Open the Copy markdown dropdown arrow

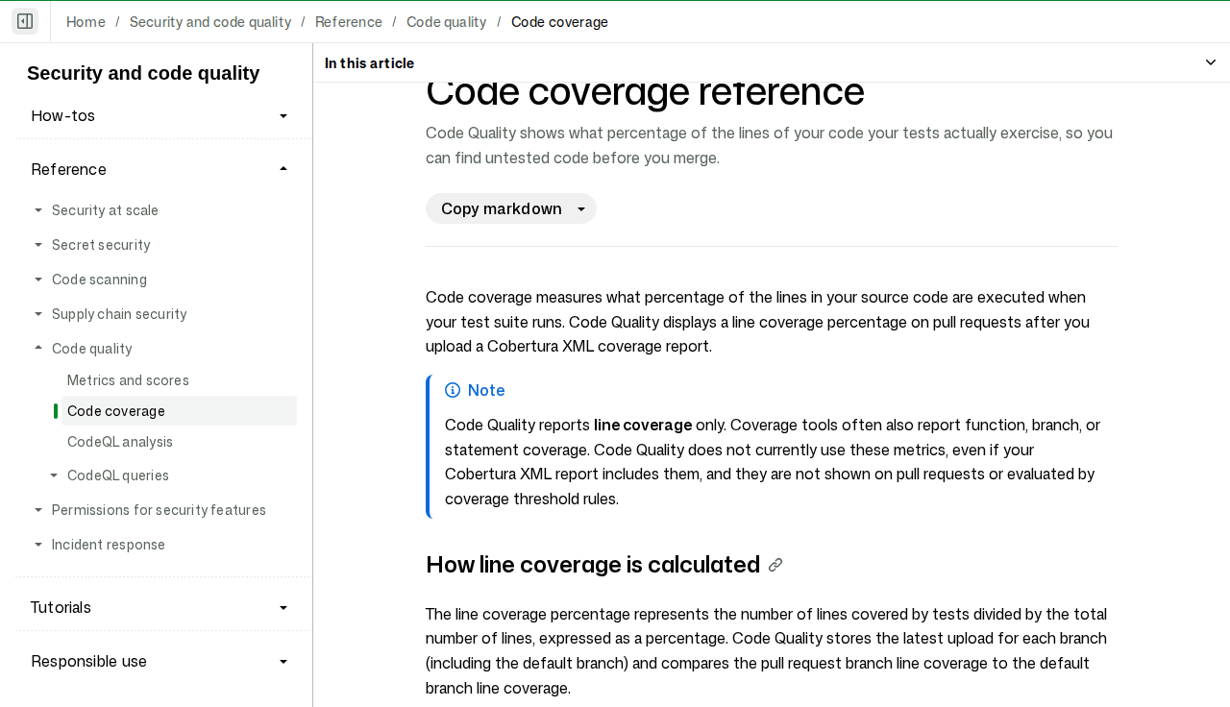click(581, 209)
